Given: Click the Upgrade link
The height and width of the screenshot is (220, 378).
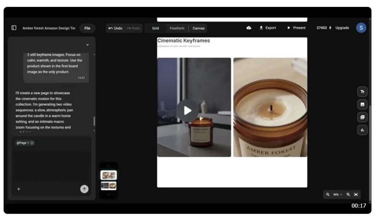Looking at the screenshot, I should [x=342, y=28].
